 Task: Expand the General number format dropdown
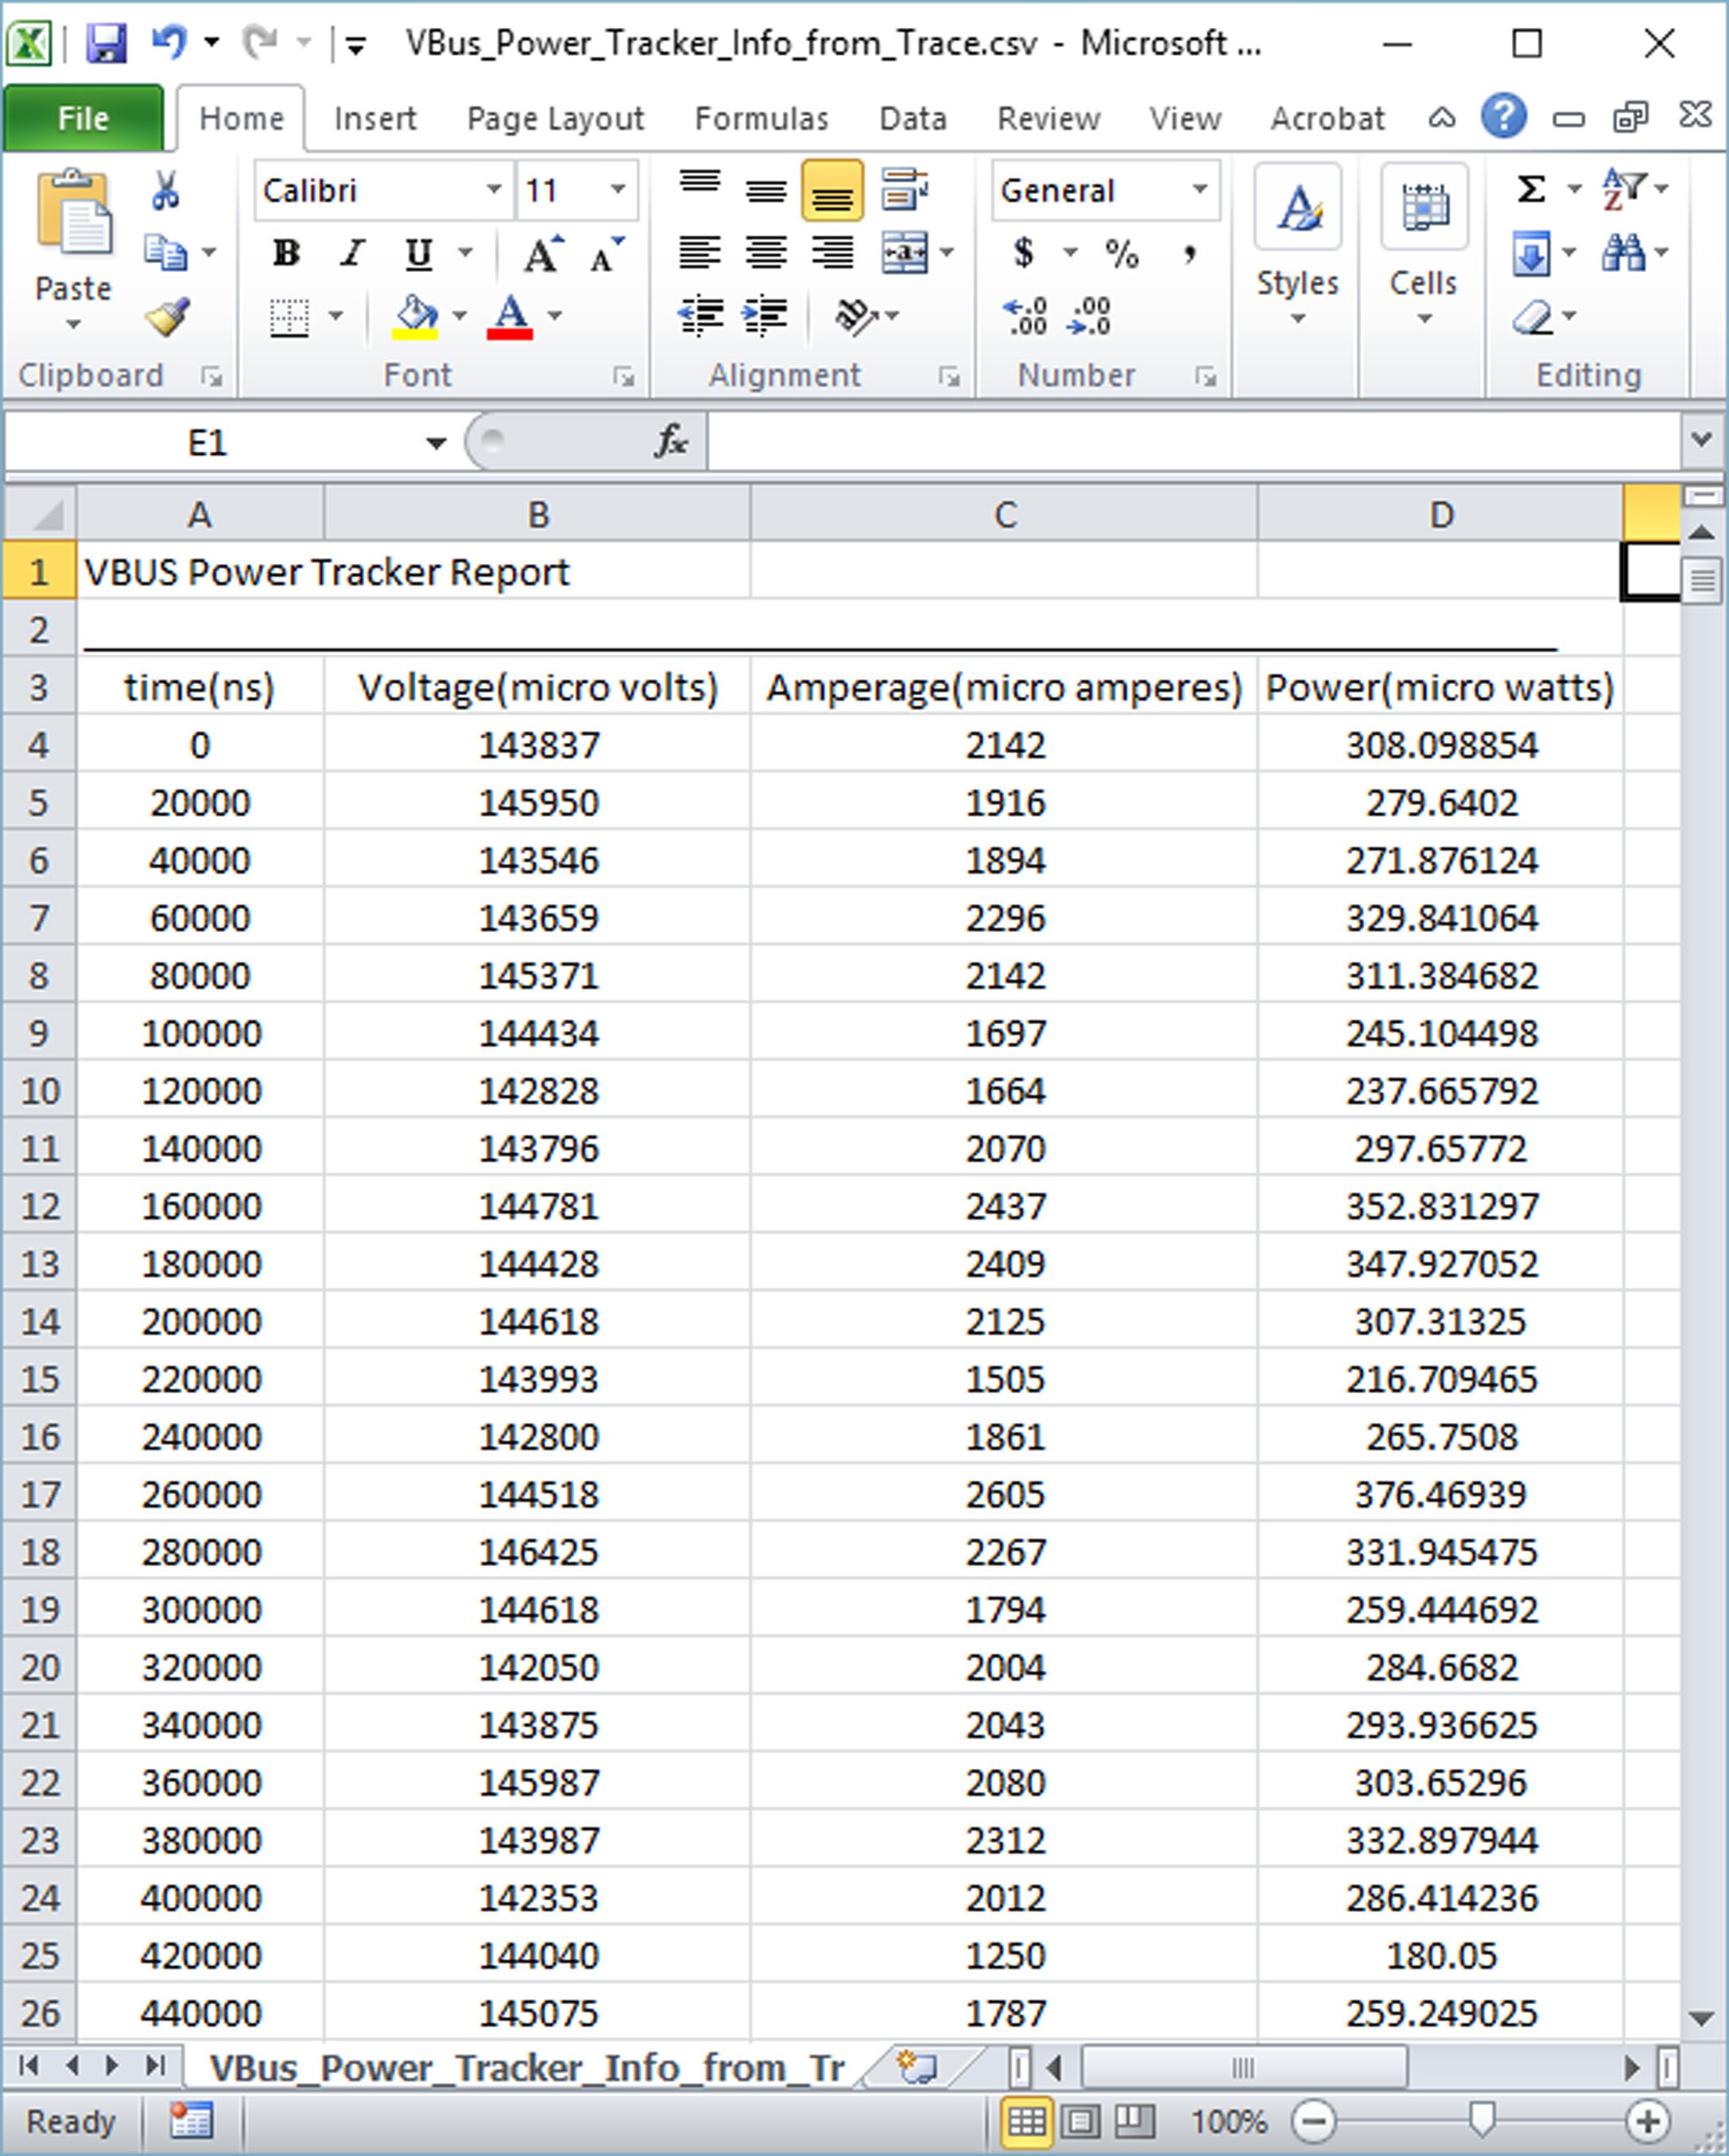coord(1200,189)
